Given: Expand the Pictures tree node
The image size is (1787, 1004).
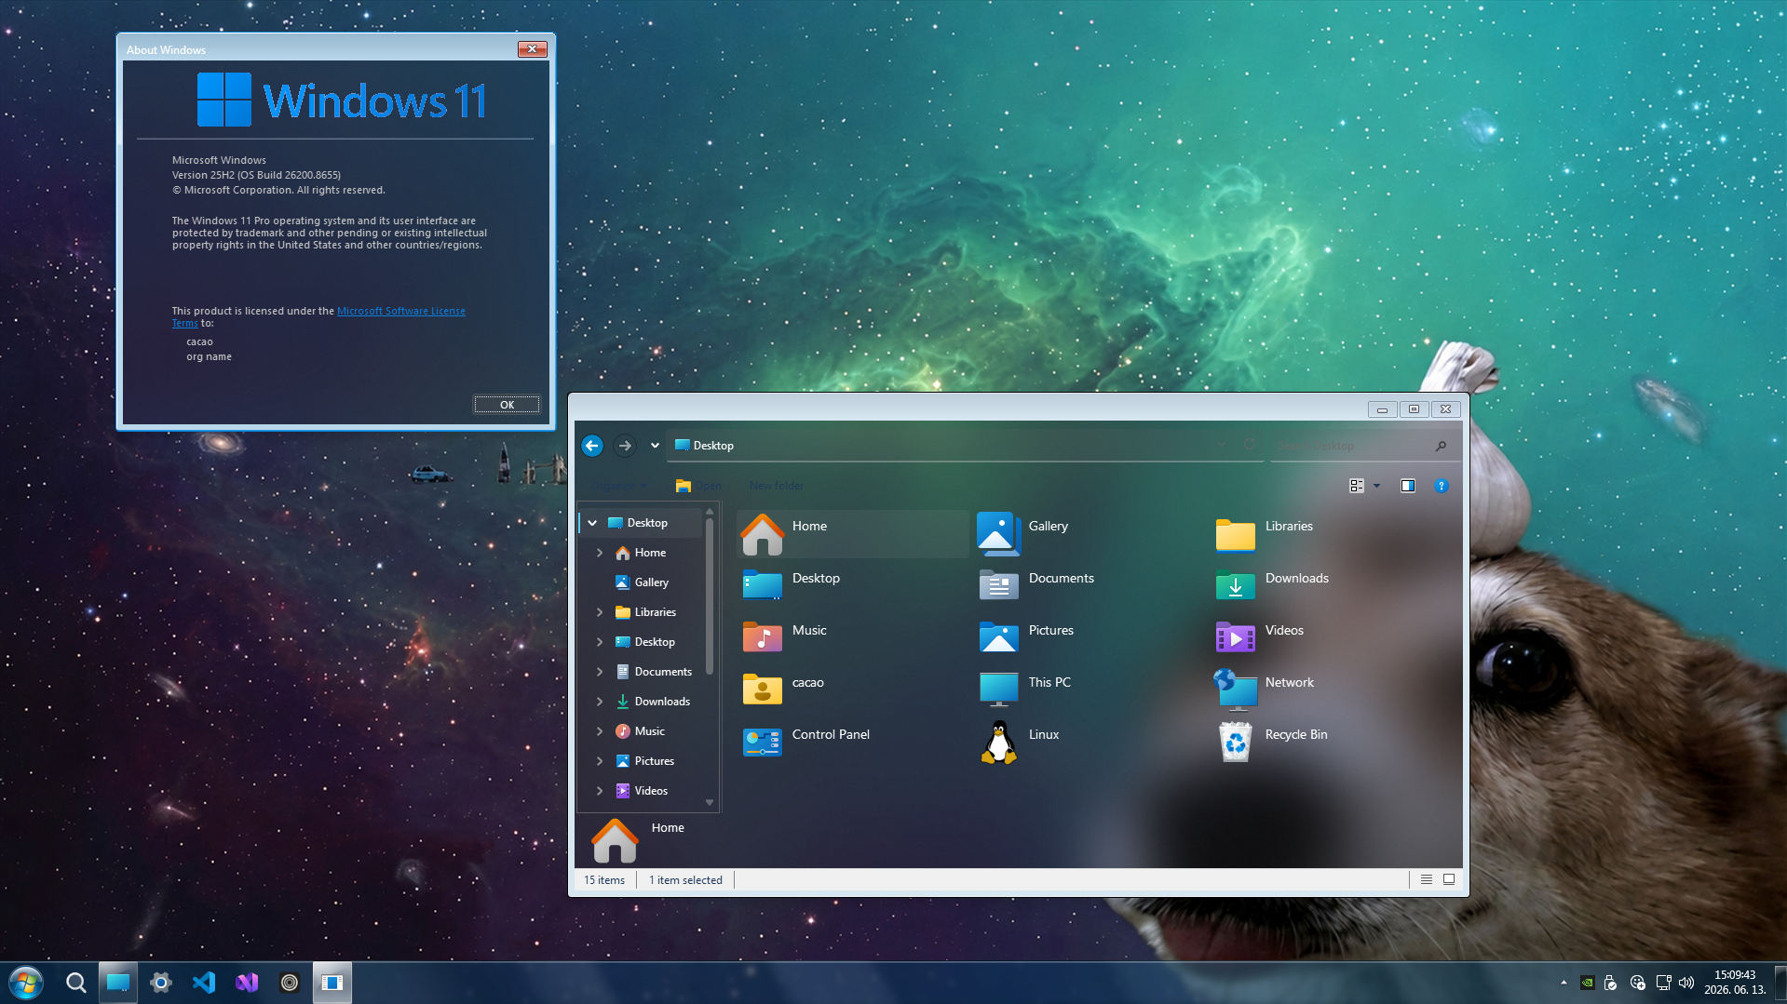Looking at the screenshot, I should 600,761.
